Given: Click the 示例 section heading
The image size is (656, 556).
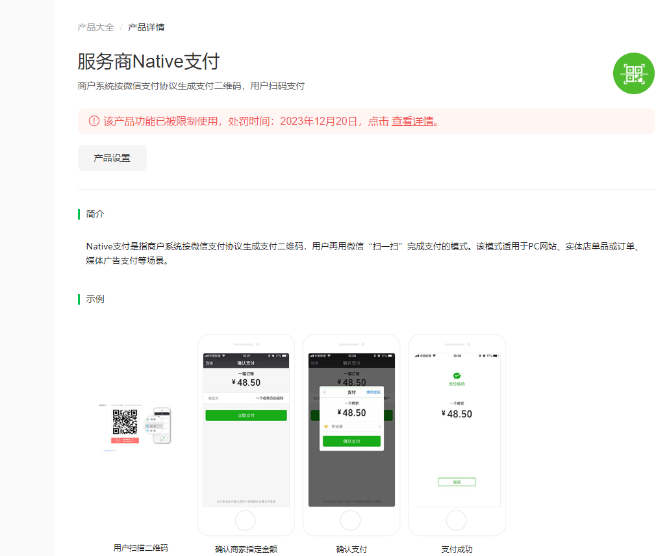Looking at the screenshot, I should (x=95, y=299).
